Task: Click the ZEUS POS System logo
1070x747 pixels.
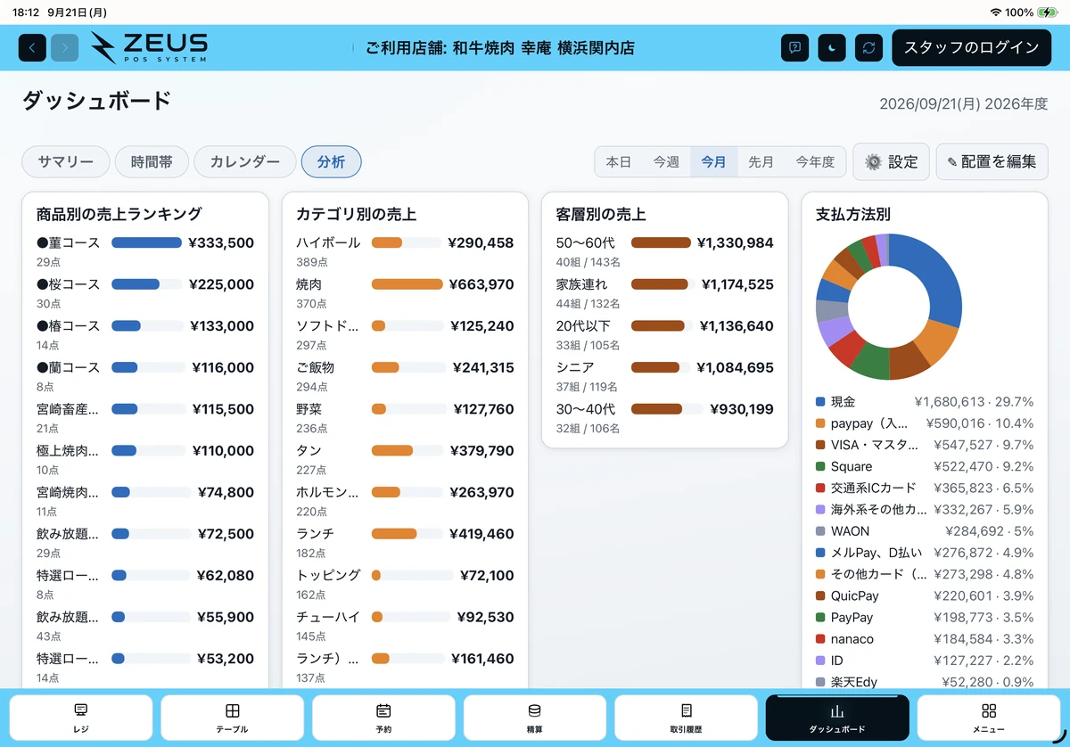Action: [149, 47]
